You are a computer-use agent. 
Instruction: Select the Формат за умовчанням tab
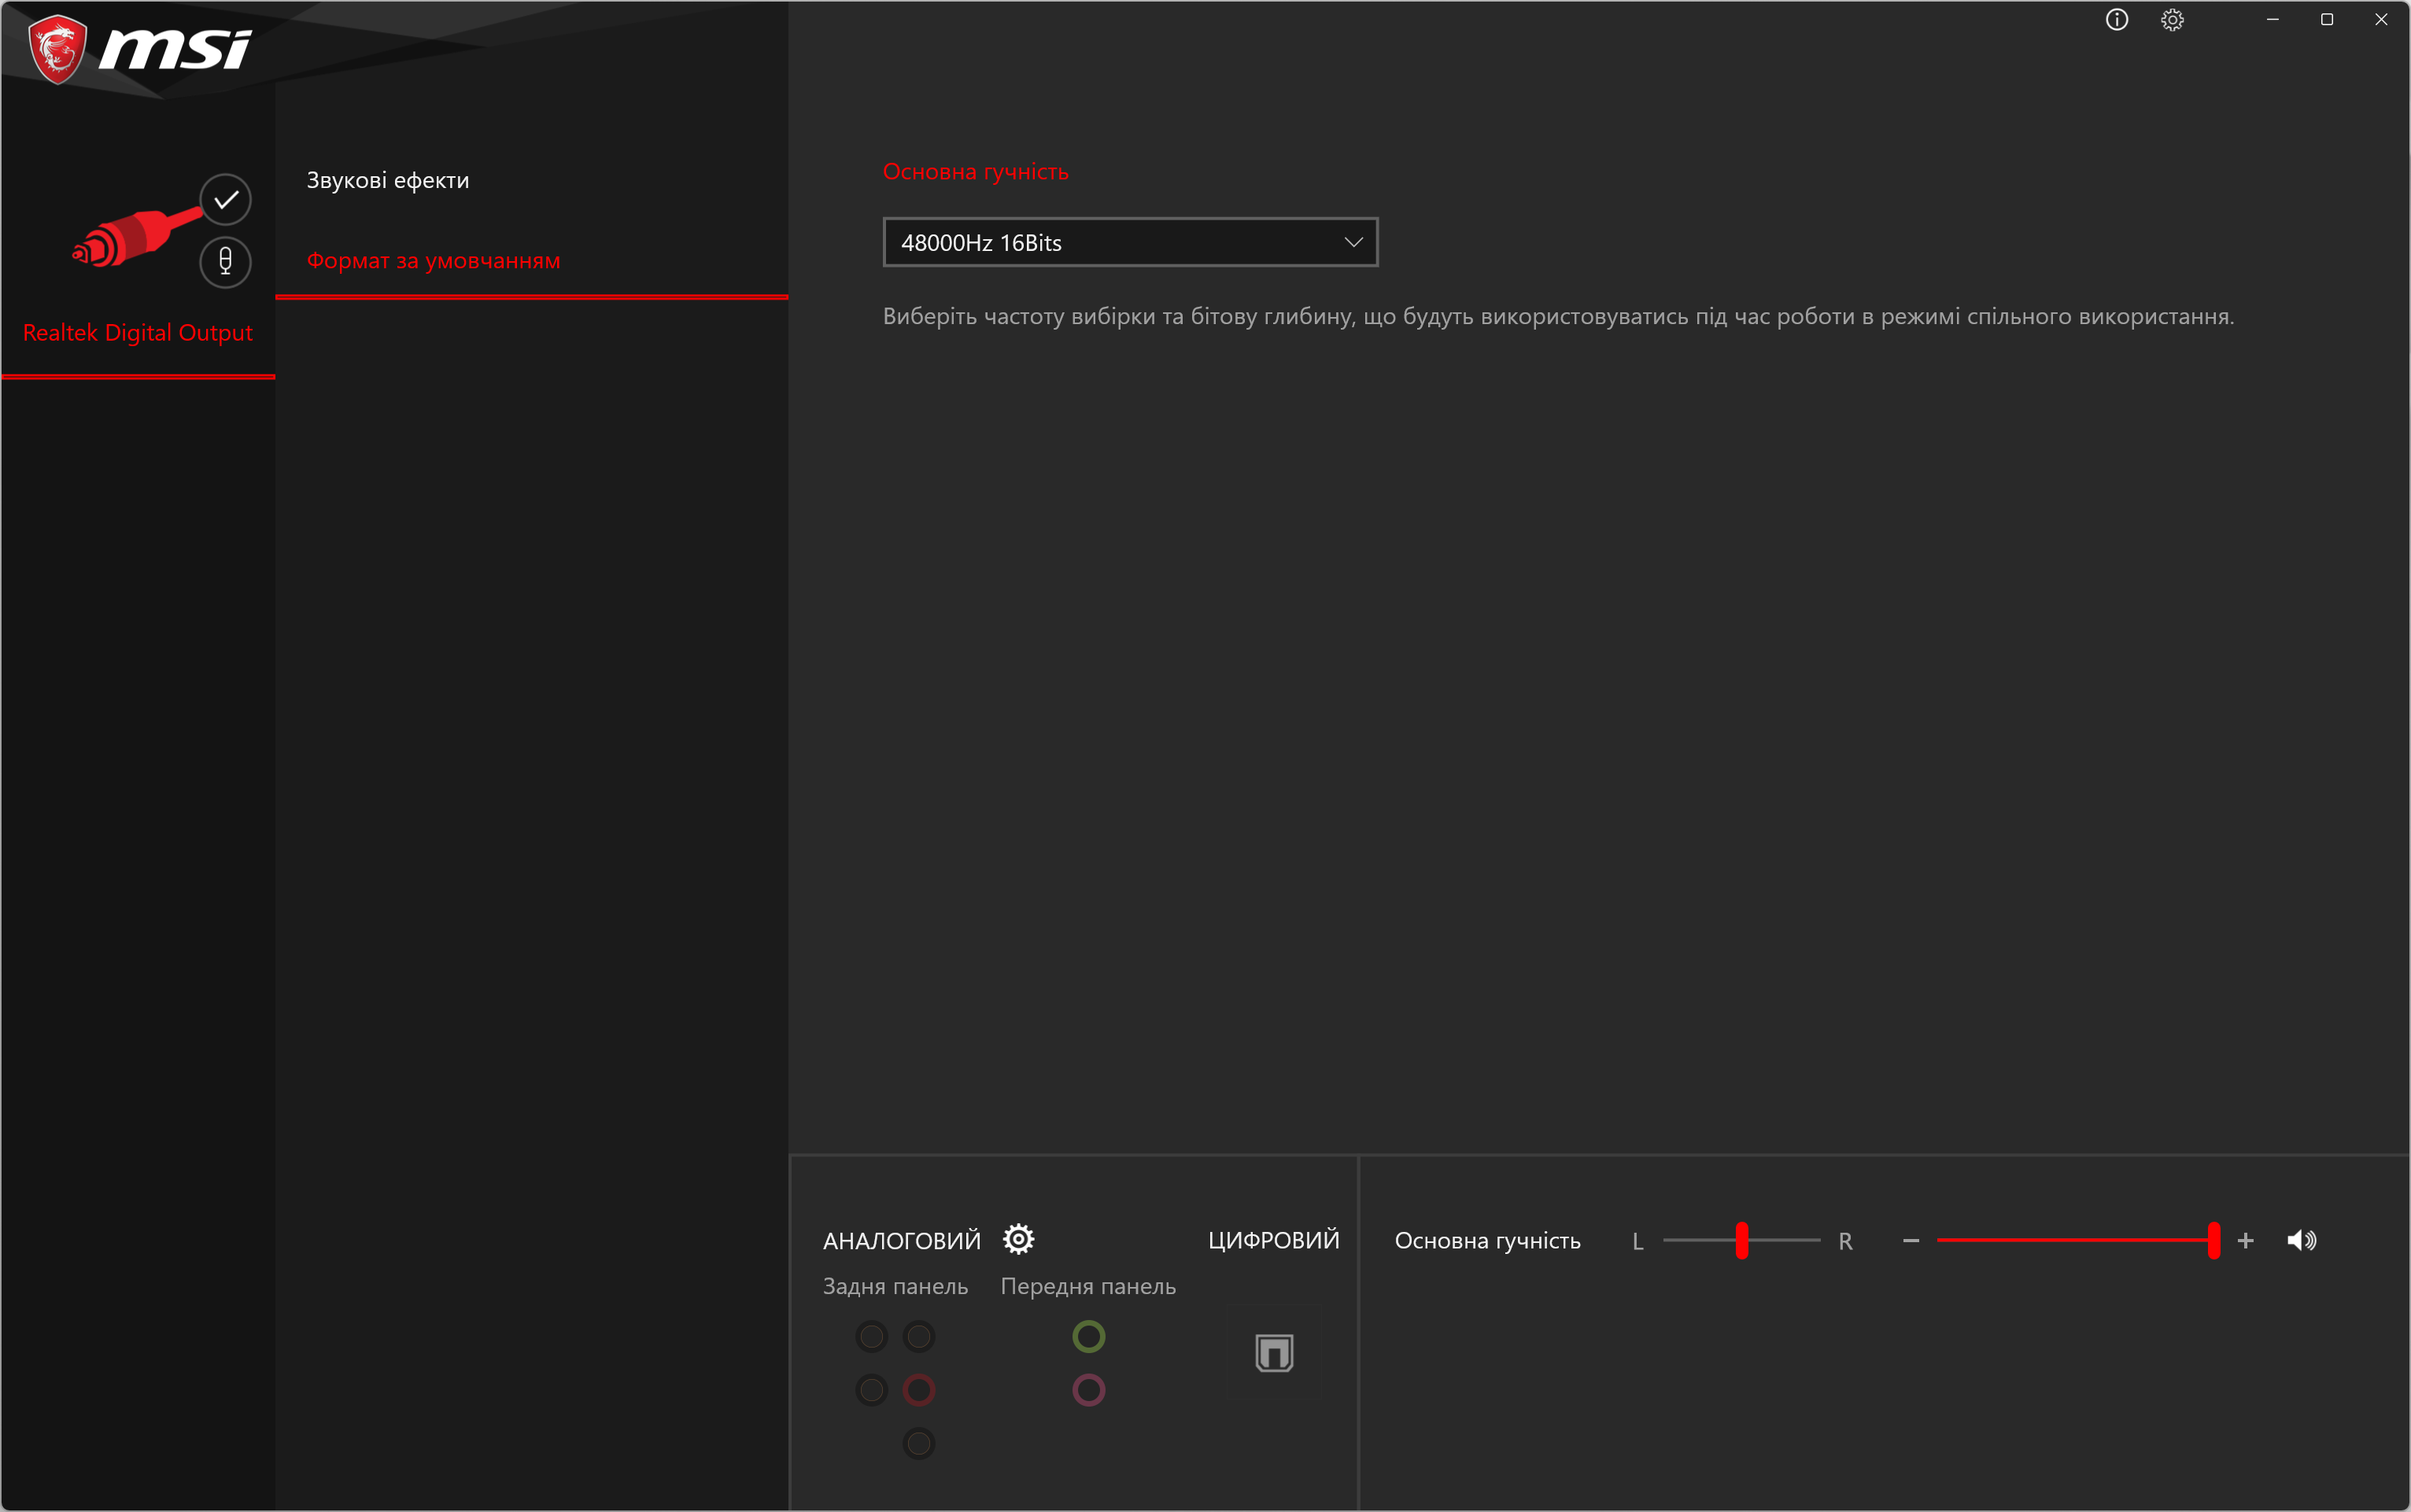[x=433, y=260]
